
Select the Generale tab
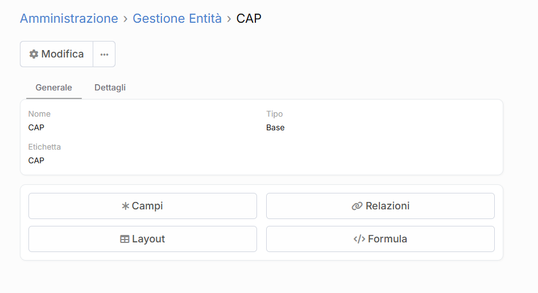[x=53, y=88]
